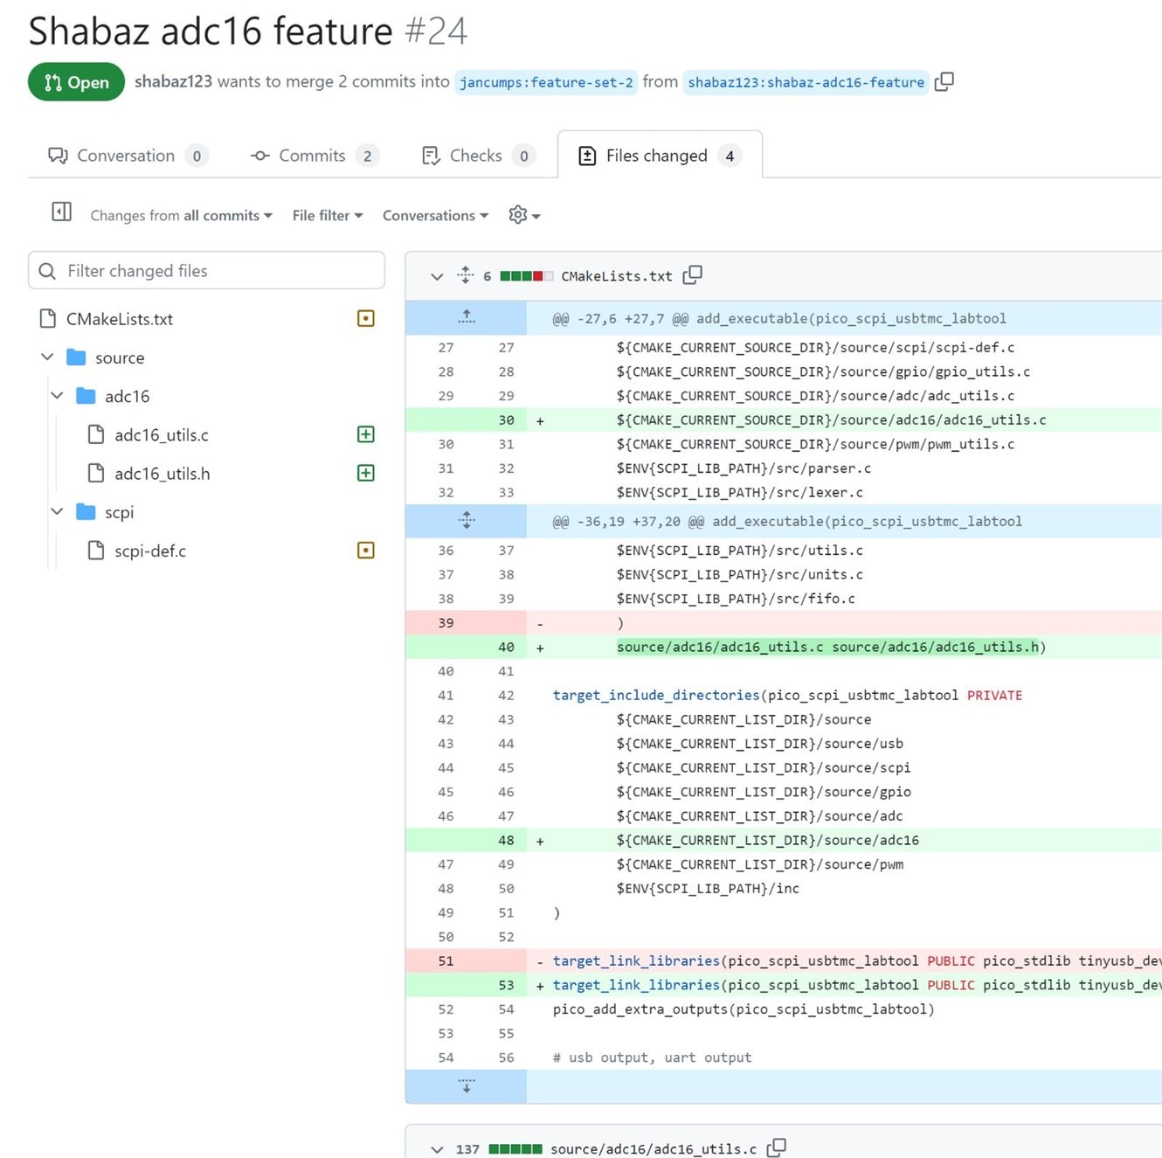Select scpi-def.c in the file tree
The height and width of the screenshot is (1158, 1162).
coord(150,551)
